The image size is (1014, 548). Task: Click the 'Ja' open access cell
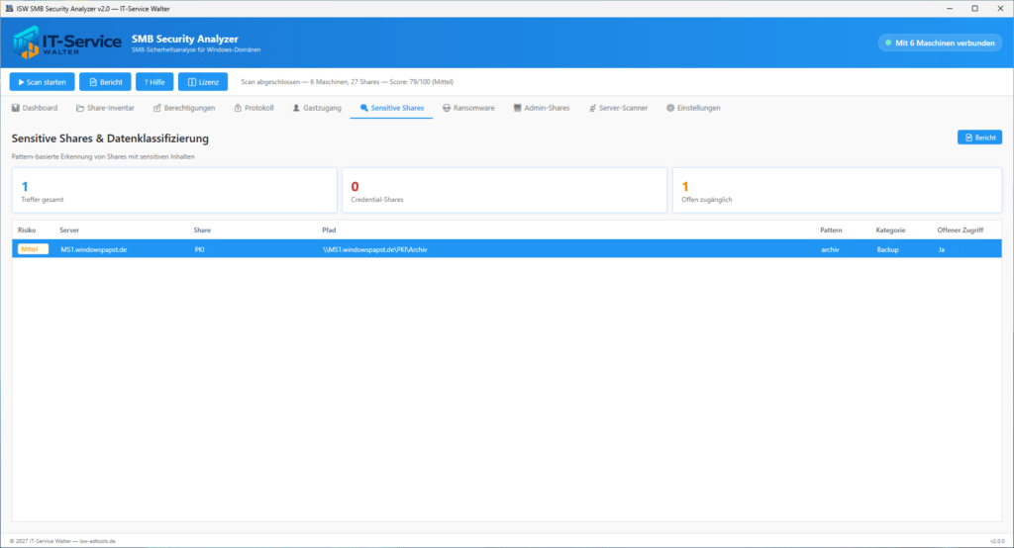pos(942,249)
